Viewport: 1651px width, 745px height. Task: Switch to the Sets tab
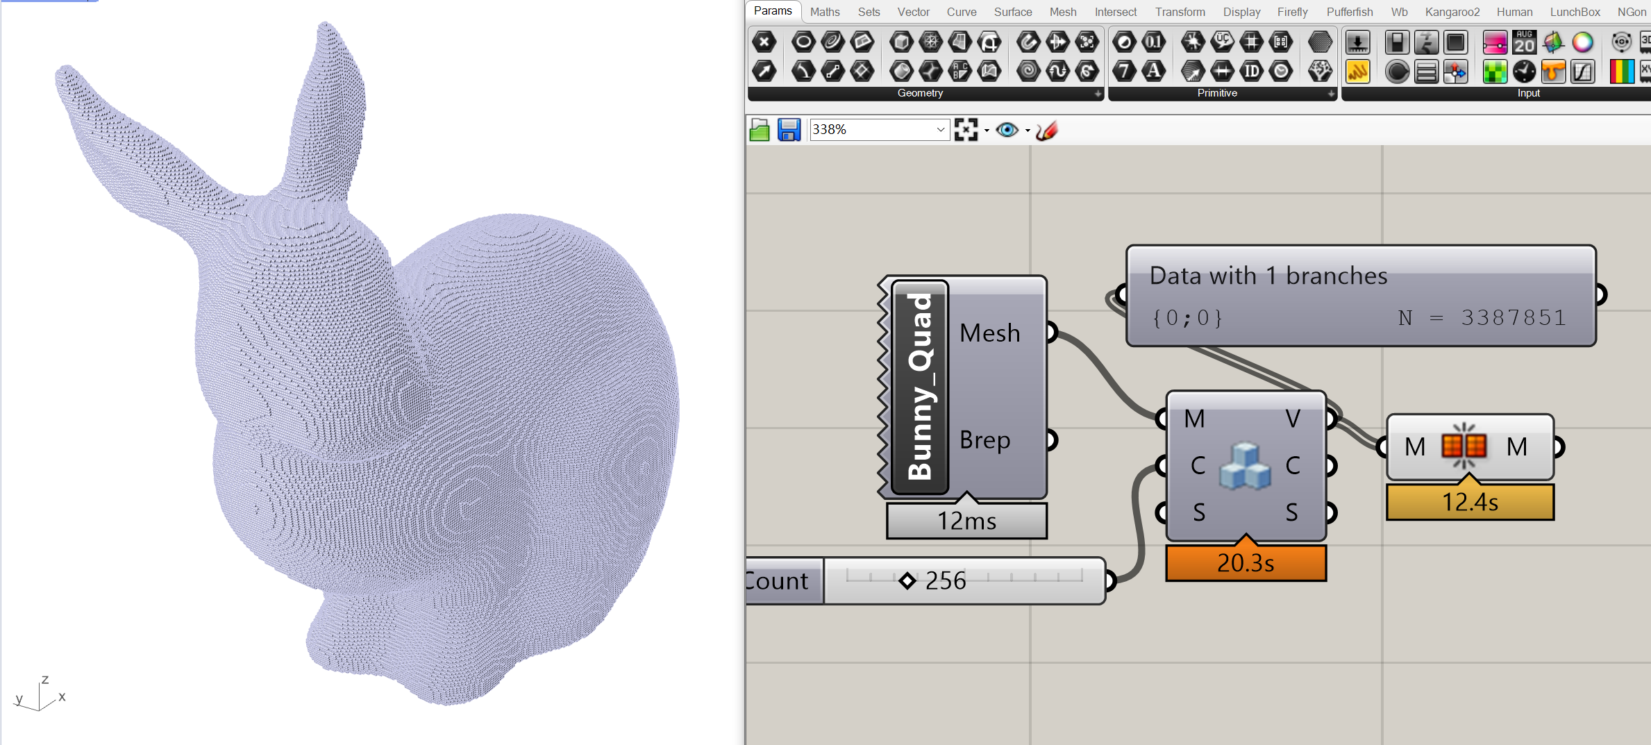click(x=869, y=12)
